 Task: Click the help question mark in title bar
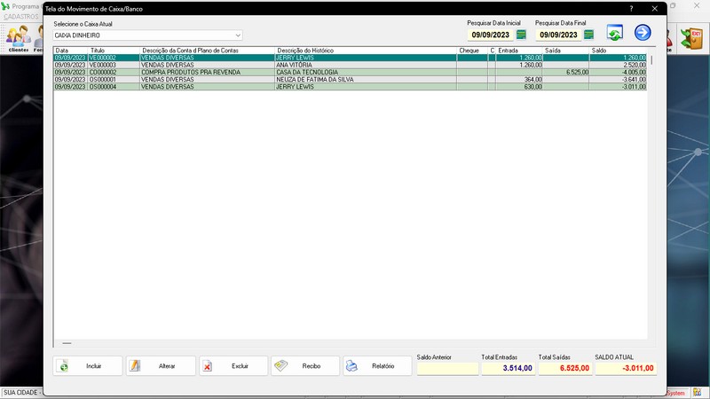click(x=631, y=9)
